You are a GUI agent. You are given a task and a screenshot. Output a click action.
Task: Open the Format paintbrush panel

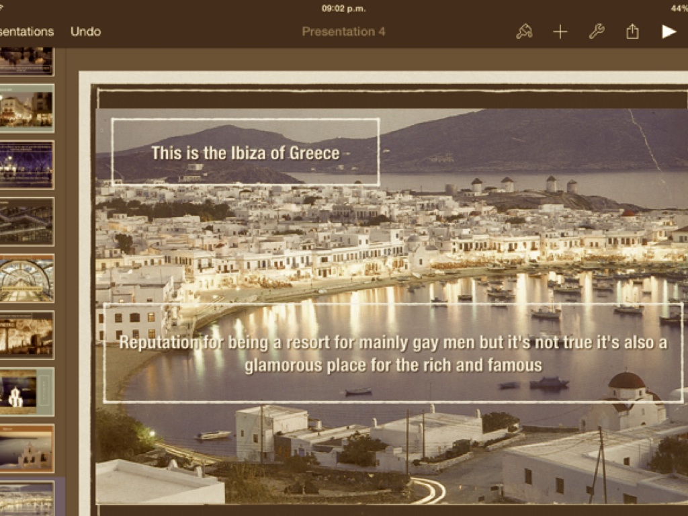[x=524, y=32]
